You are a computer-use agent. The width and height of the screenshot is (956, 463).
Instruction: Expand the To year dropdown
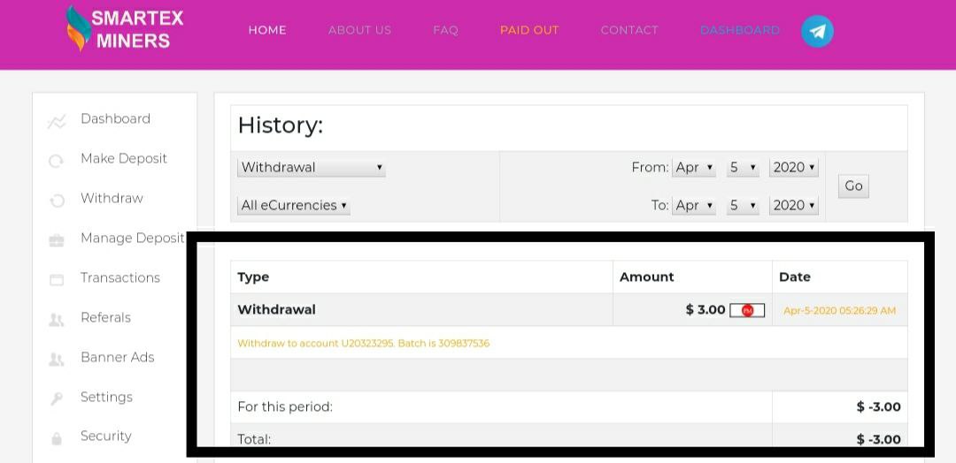point(793,205)
